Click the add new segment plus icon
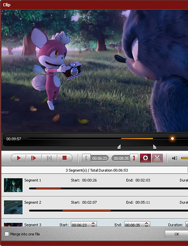The image size is (188, 246). pos(145,158)
